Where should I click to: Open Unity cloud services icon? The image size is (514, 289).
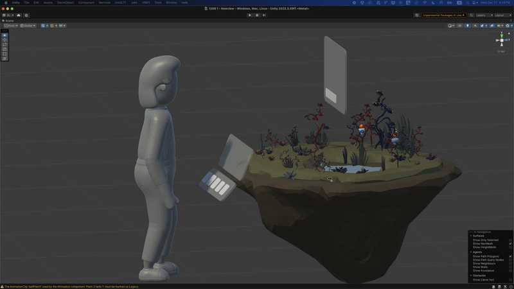click(19, 15)
